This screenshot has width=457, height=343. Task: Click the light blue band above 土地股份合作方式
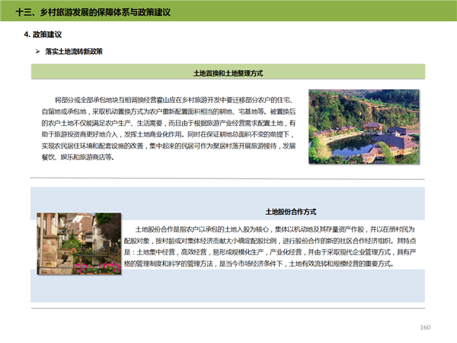pos(228,195)
